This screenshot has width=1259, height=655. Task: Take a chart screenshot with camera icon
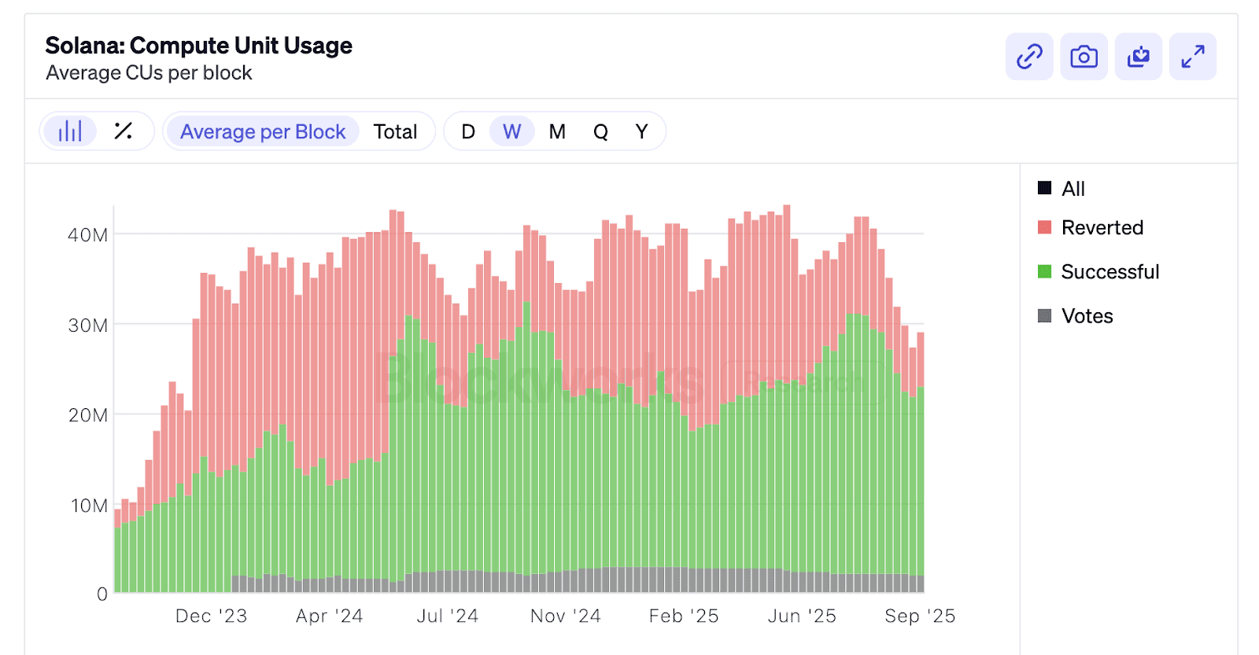pyautogui.click(x=1084, y=57)
